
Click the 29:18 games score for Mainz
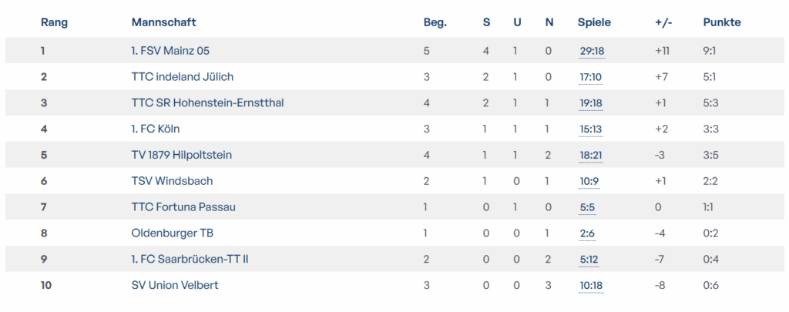pos(592,52)
